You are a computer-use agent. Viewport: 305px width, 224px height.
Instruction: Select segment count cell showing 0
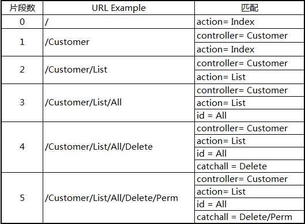[22, 22]
